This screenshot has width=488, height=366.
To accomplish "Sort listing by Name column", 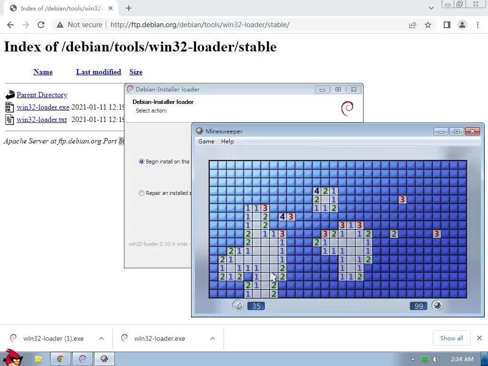I will coord(43,72).
